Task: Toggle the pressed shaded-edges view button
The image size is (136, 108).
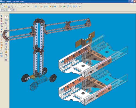Action: coord(52,7)
